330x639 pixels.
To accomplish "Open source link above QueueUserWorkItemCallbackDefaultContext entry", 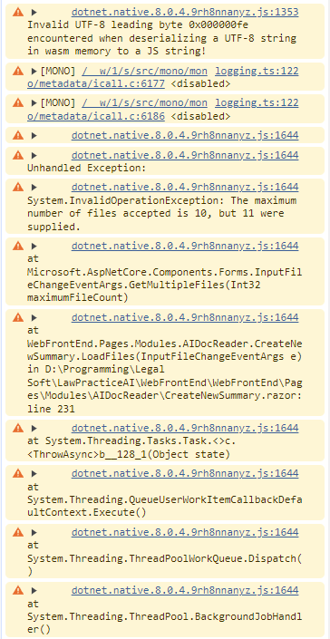I will (185, 473).
